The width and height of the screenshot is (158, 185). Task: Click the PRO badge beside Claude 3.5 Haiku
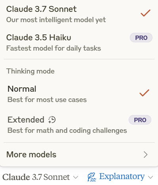[141, 38]
